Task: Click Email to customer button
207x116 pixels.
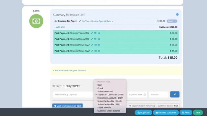Action: coord(166,112)
